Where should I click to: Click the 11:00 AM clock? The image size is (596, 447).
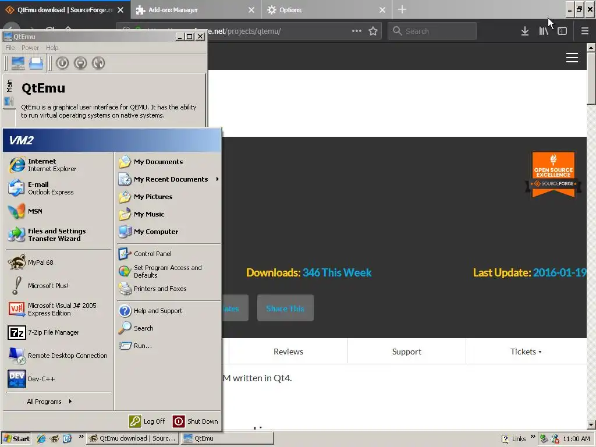pos(577,439)
